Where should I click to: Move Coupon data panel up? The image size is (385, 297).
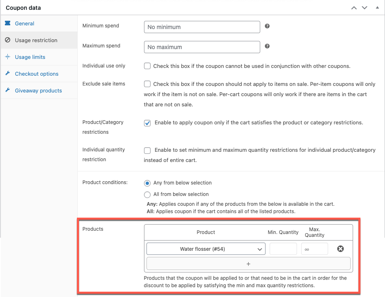point(354,8)
